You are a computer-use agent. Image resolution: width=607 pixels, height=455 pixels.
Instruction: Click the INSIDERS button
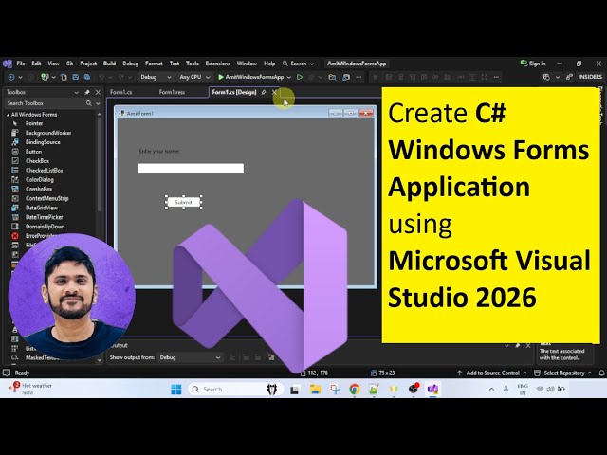pos(590,77)
